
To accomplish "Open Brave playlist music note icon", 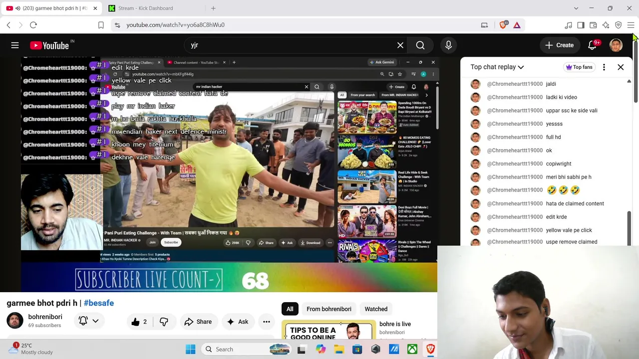I will [x=568, y=25].
